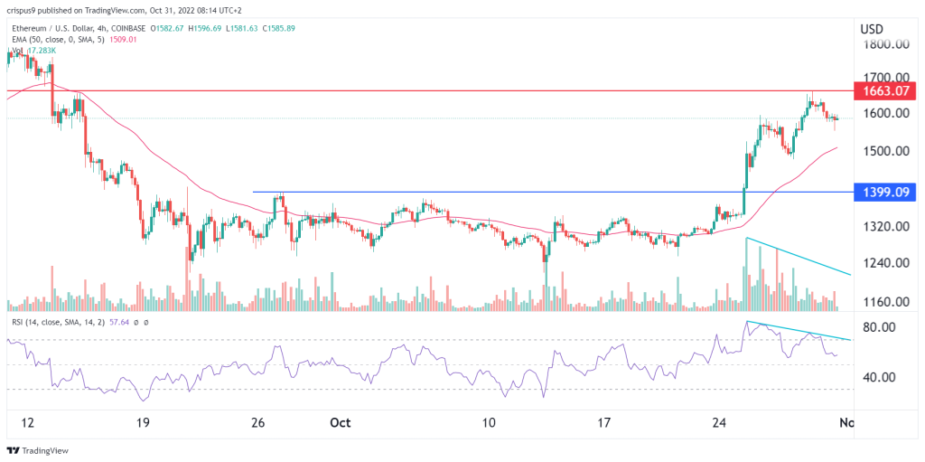Click the 1500.00 price axis value
925x462 pixels.
pyautogui.click(x=884, y=151)
